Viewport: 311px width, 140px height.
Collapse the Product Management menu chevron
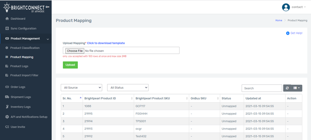pyautogui.click(x=48, y=39)
